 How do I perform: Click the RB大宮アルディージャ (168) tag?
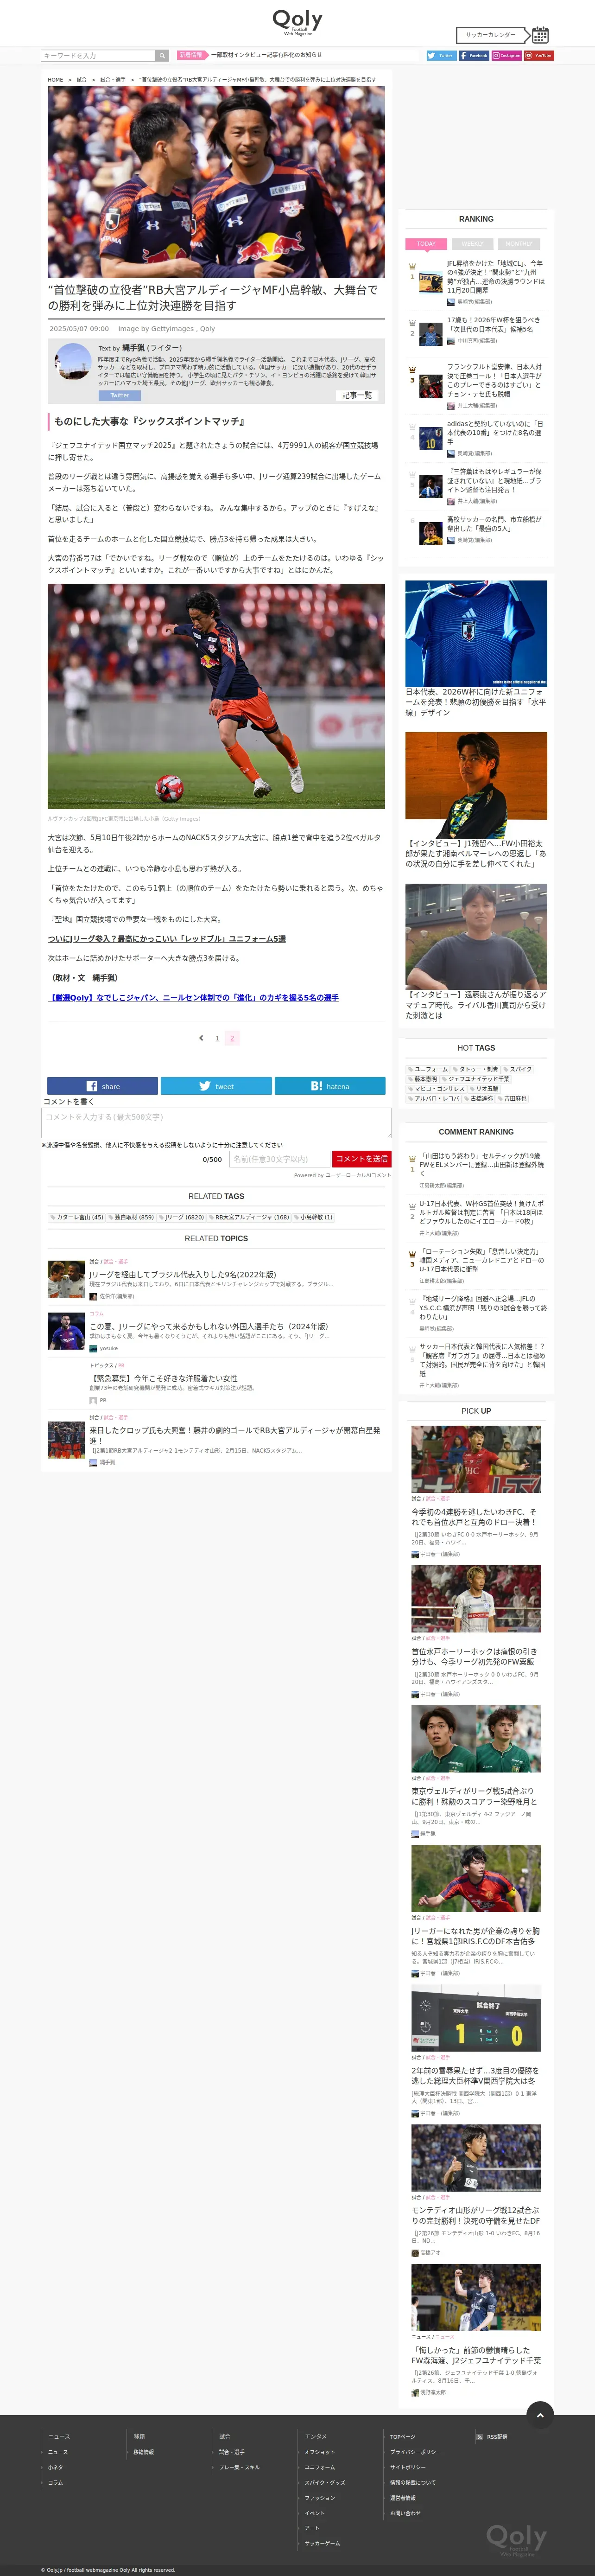250,1217
